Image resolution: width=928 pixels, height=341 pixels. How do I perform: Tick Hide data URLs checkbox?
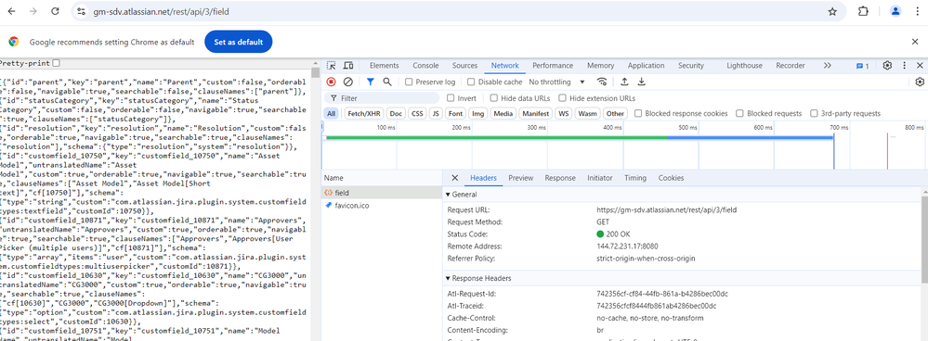[493, 98]
